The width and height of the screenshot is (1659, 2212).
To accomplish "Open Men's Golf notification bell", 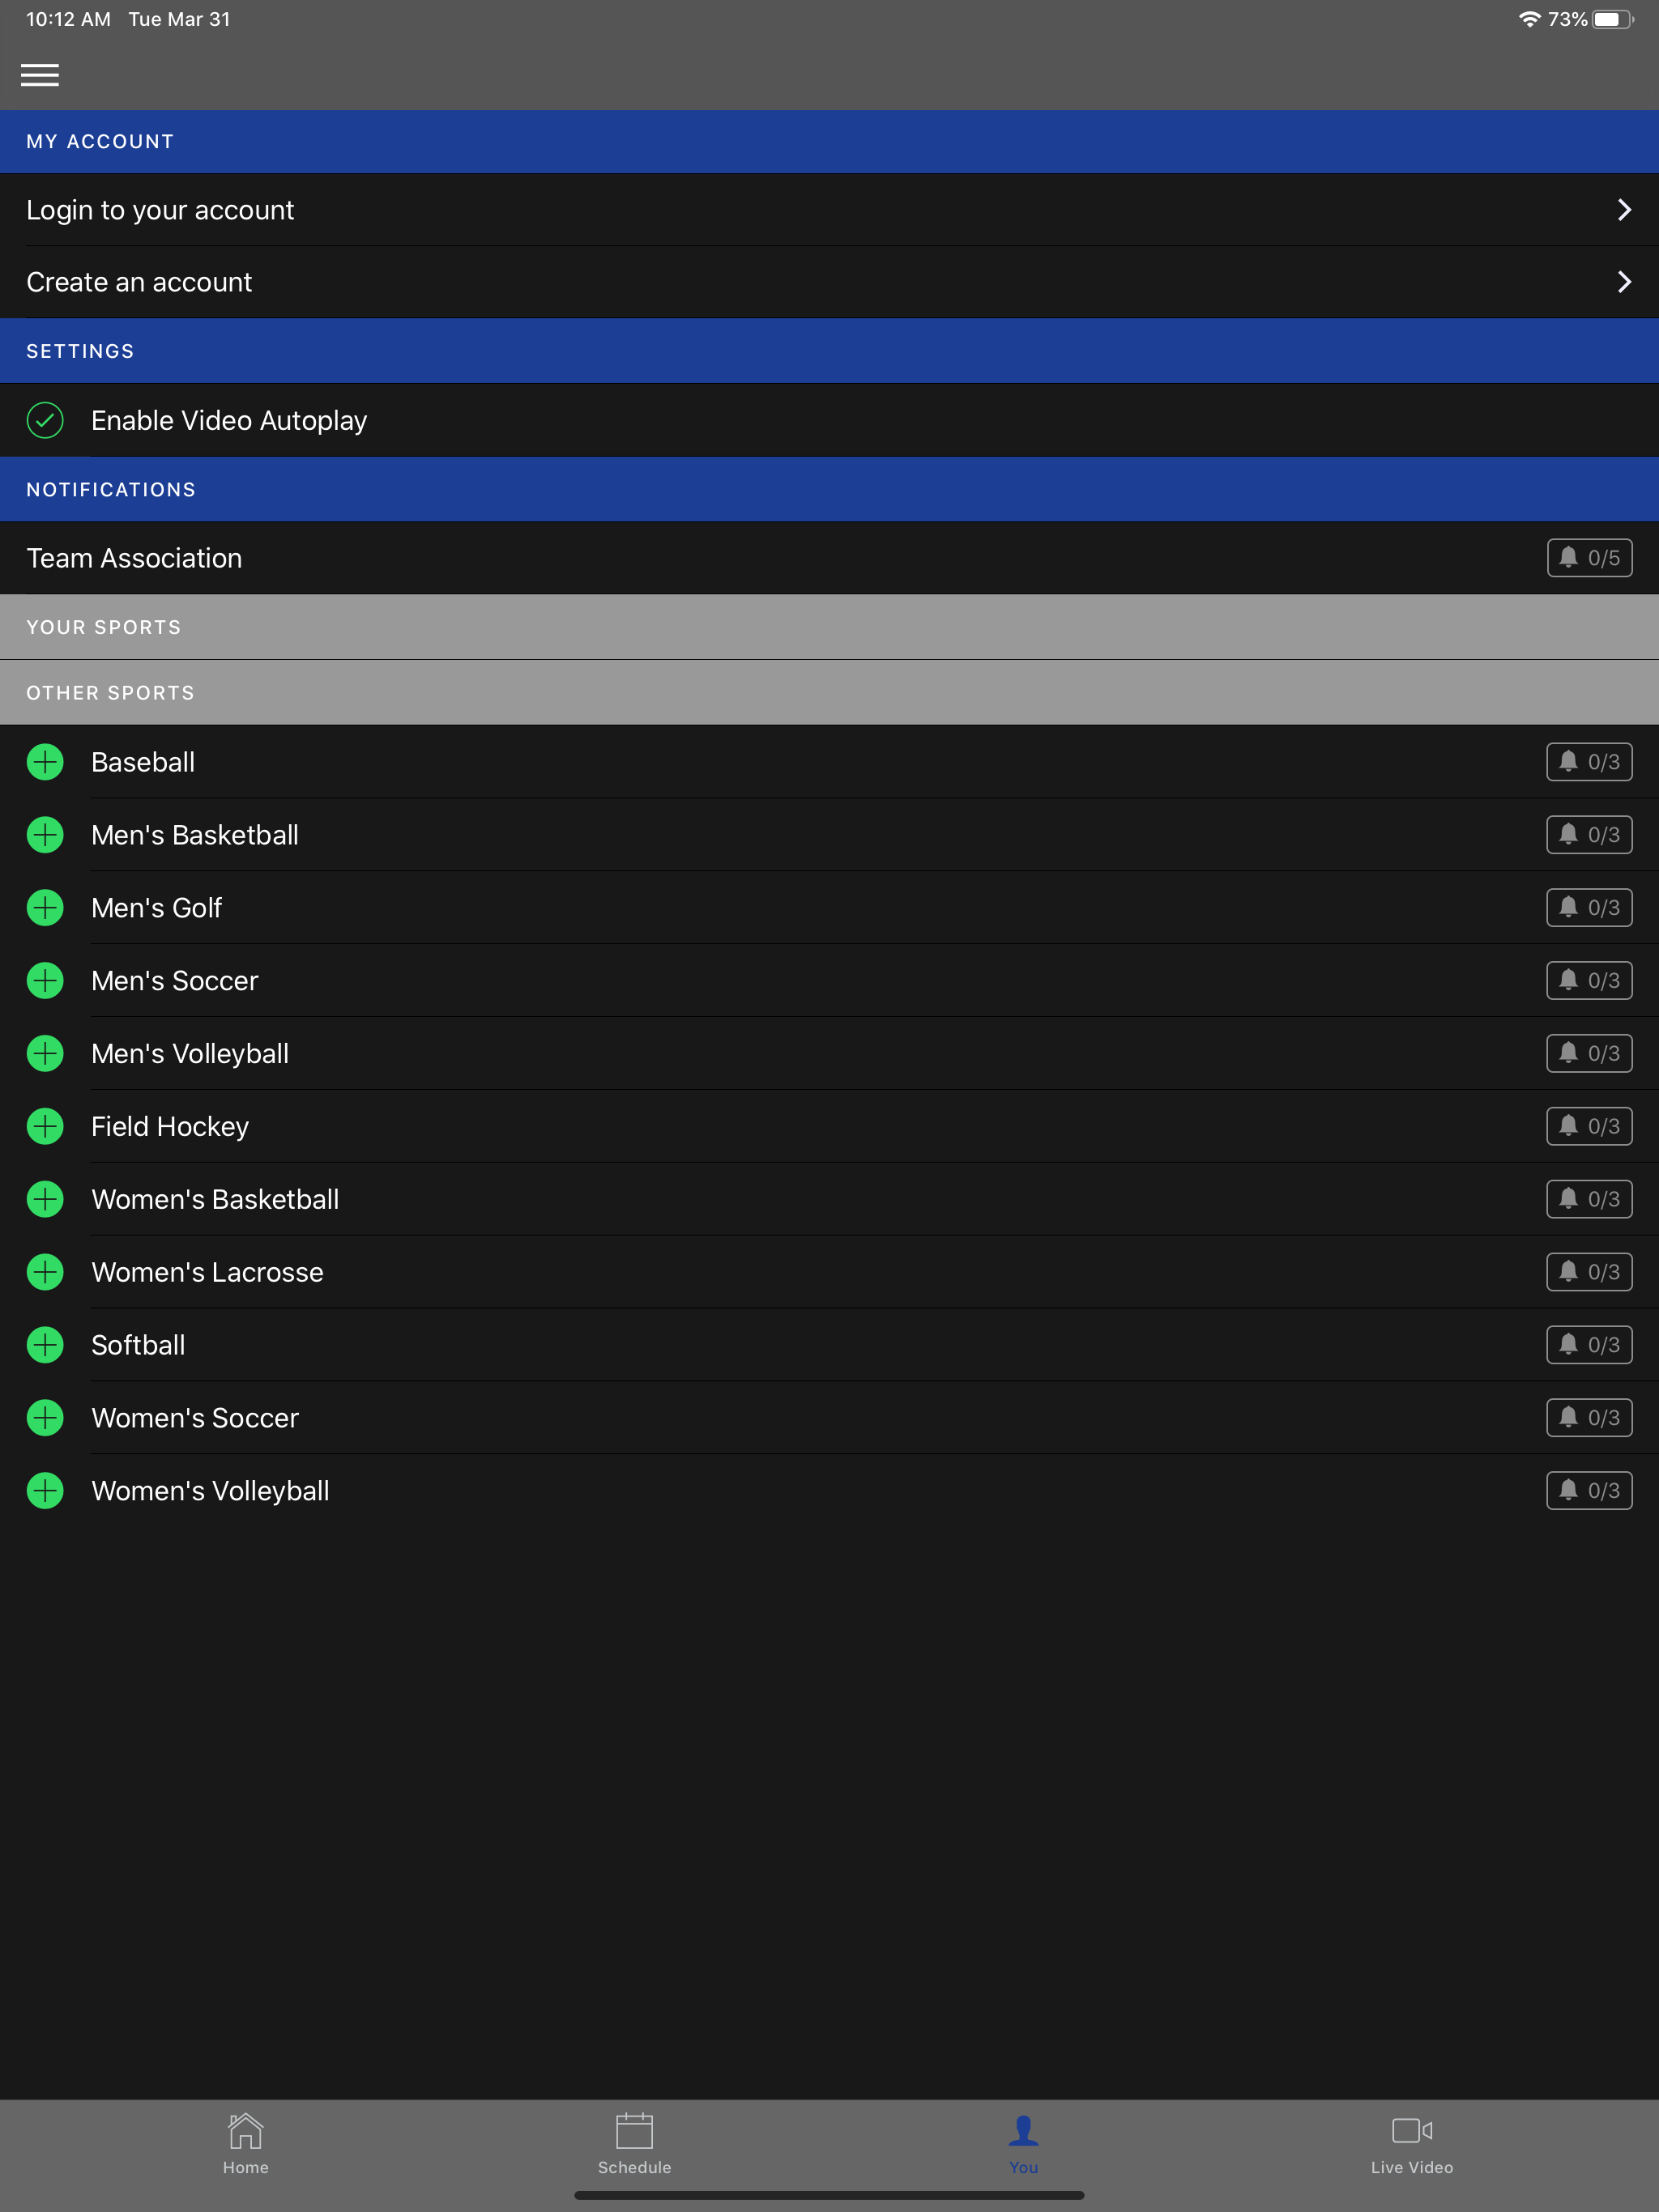I will [x=1589, y=908].
